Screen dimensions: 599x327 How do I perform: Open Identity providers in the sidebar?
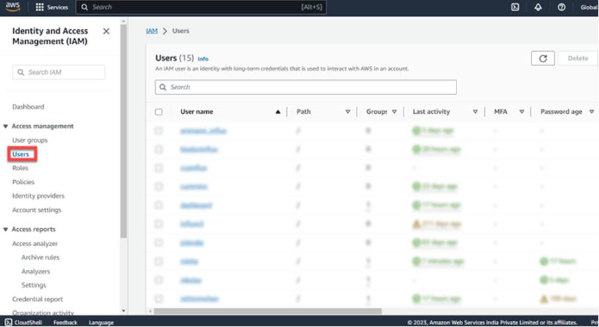pyautogui.click(x=38, y=196)
